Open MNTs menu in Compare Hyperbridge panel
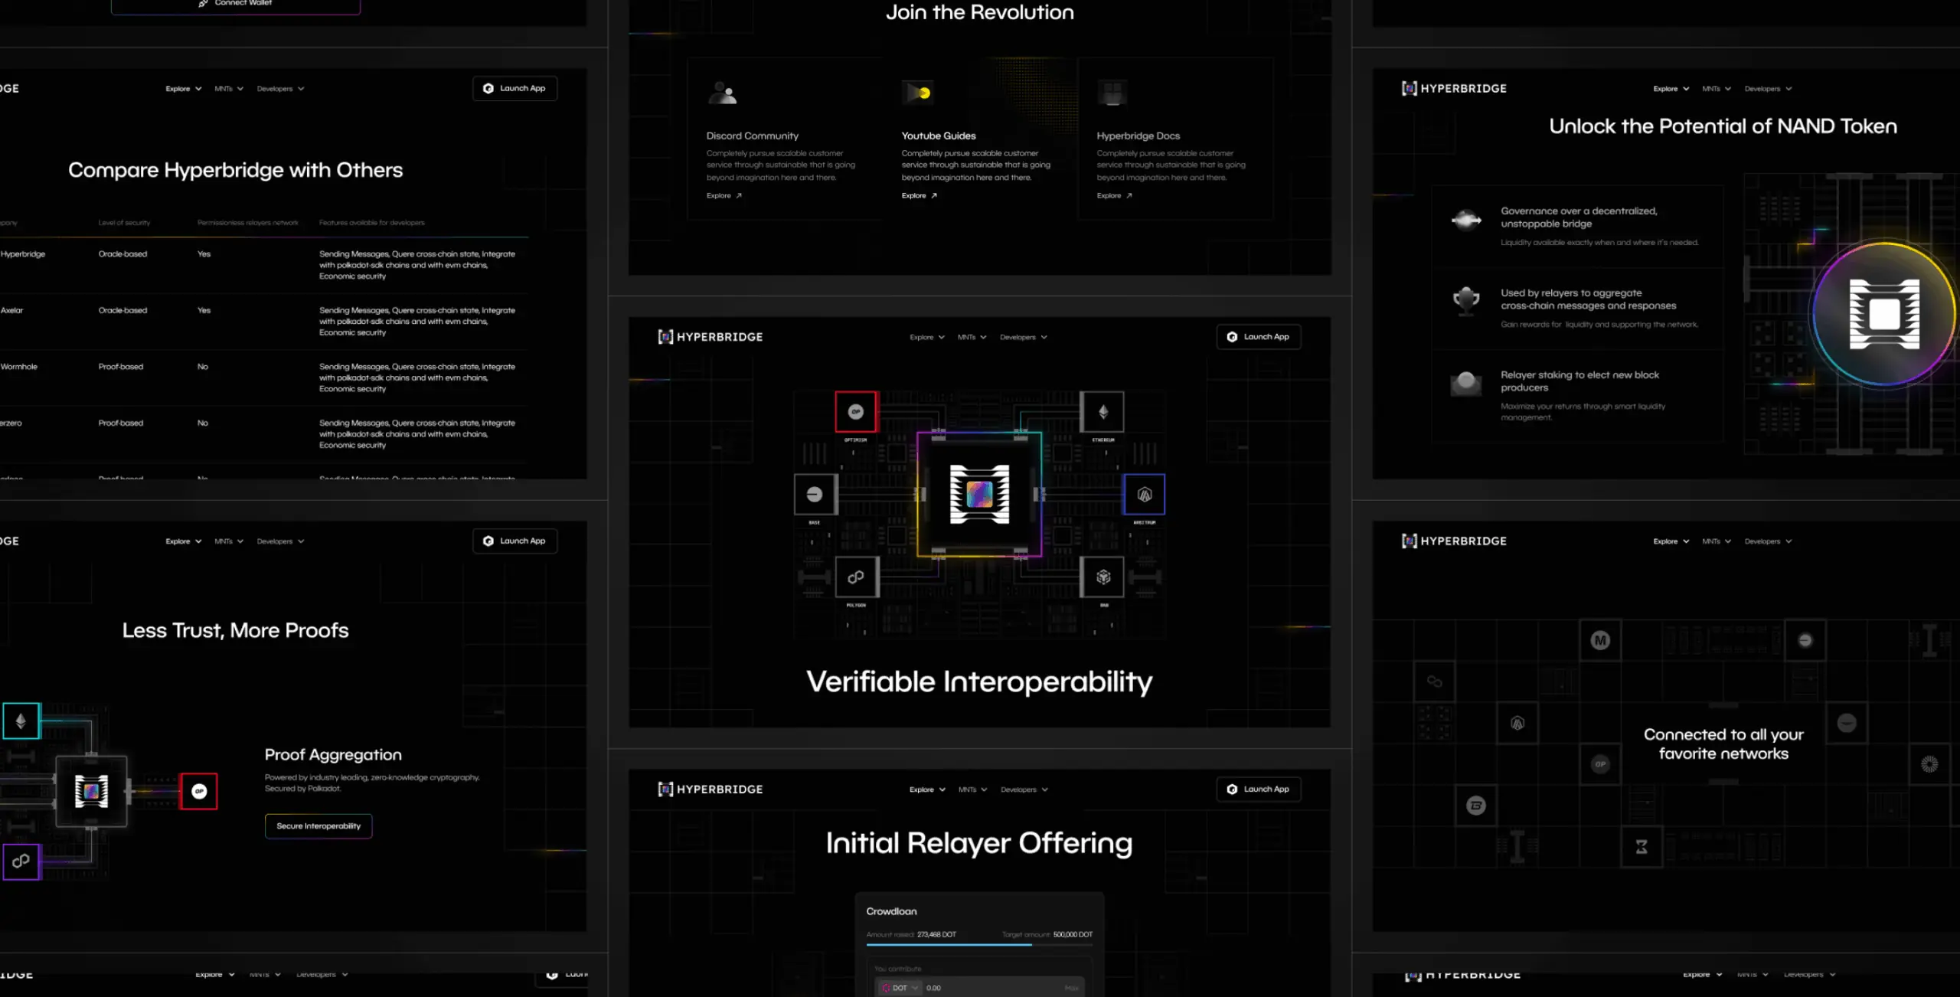The image size is (1960, 997). pos(229,89)
